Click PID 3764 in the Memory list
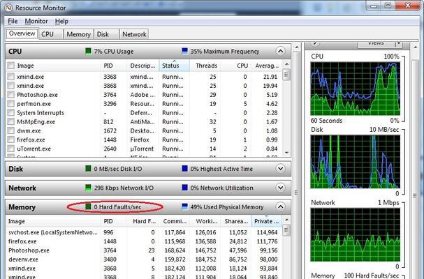This screenshot has height=279, width=424. [110, 250]
